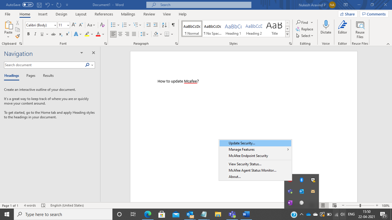This screenshot has width=392, height=220.
Task: Open the Insert ribbon tab
Action: (x=43, y=14)
